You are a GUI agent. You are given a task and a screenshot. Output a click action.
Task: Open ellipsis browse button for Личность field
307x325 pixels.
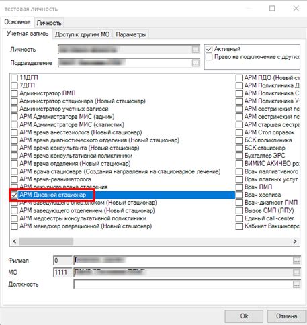[195, 50]
